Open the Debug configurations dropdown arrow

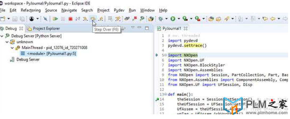166,19
